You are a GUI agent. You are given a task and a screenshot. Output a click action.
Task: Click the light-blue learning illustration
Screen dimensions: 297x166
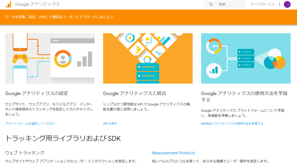246,58
